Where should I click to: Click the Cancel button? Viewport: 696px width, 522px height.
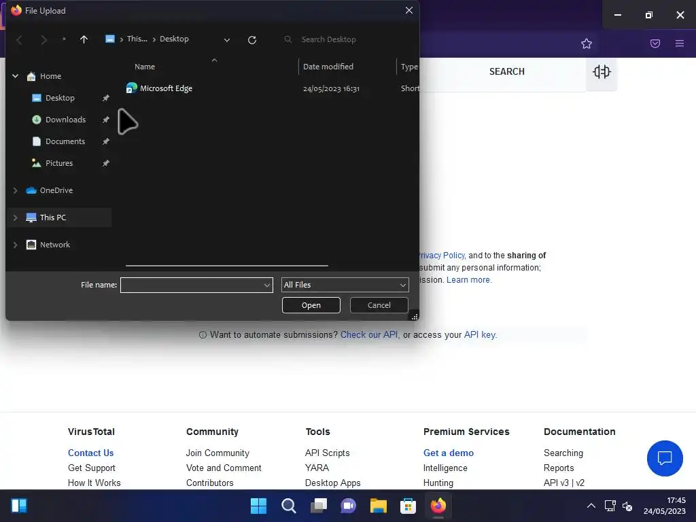(x=379, y=305)
